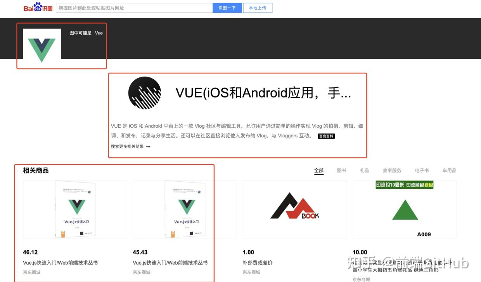The height and width of the screenshot is (282, 481).
Task: Open the 车用品 category tab
Action: [449, 170]
